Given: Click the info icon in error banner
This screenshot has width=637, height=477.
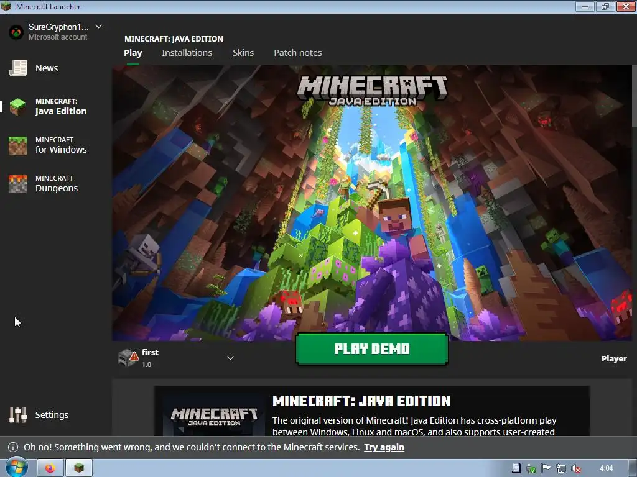Looking at the screenshot, I should click(x=13, y=447).
